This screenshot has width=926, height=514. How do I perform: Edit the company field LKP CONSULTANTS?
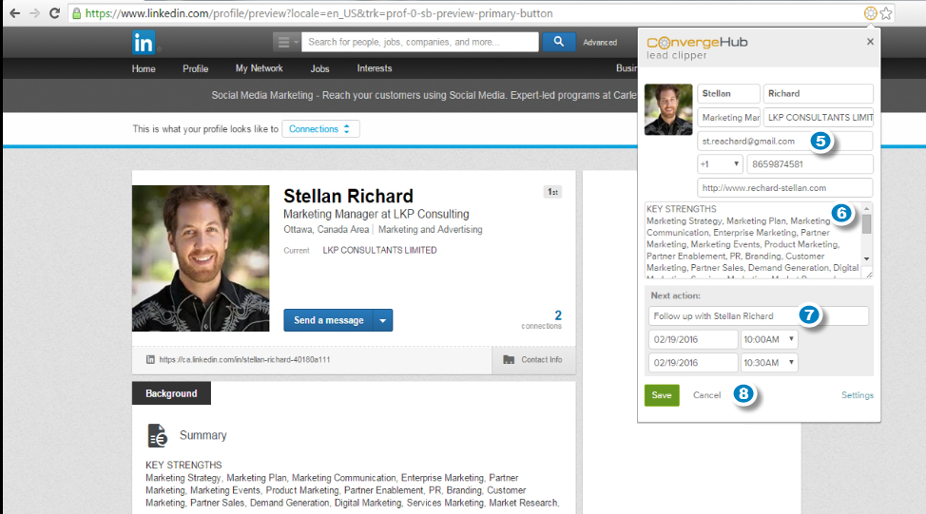(818, 118)
